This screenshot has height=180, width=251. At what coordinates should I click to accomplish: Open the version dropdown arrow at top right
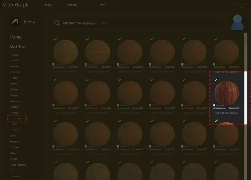pos(241,7)
